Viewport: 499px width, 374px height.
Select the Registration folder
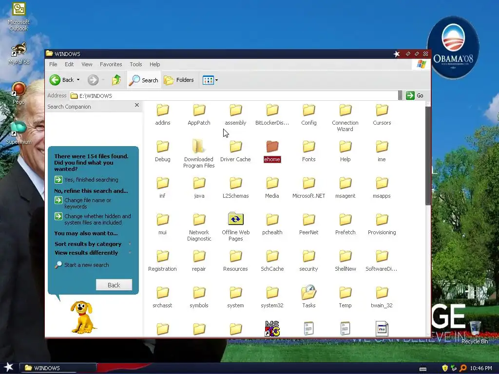click(x=163, y=261)
